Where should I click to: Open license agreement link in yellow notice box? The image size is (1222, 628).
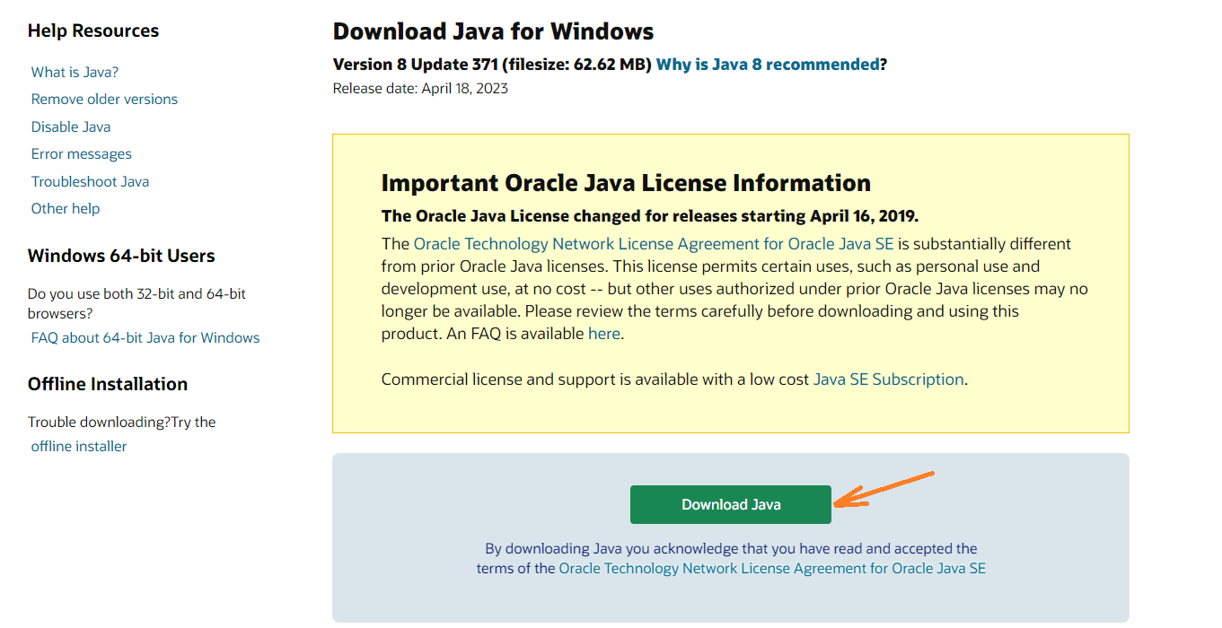[x=654, y=244]
